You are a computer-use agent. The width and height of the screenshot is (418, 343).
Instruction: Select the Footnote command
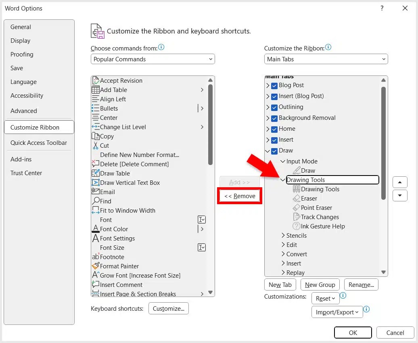pos(112,257)
